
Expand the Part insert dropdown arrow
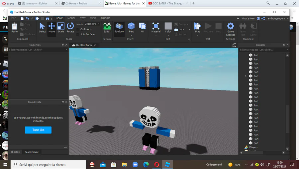131,35
